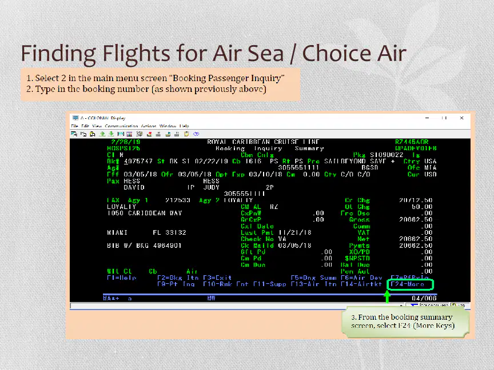The width and height of the screenshot is (494, 370).
Task: Click the F2=Bkg Itn key label
Action: 178,278
